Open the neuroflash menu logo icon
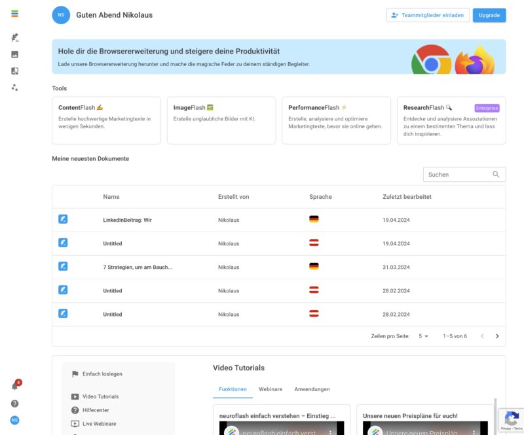 [14, 14]
